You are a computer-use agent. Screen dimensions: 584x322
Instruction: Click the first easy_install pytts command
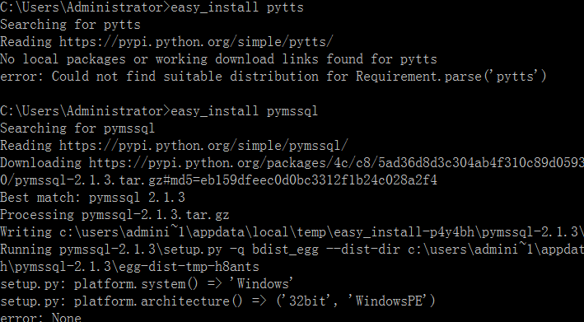[237, 7]
